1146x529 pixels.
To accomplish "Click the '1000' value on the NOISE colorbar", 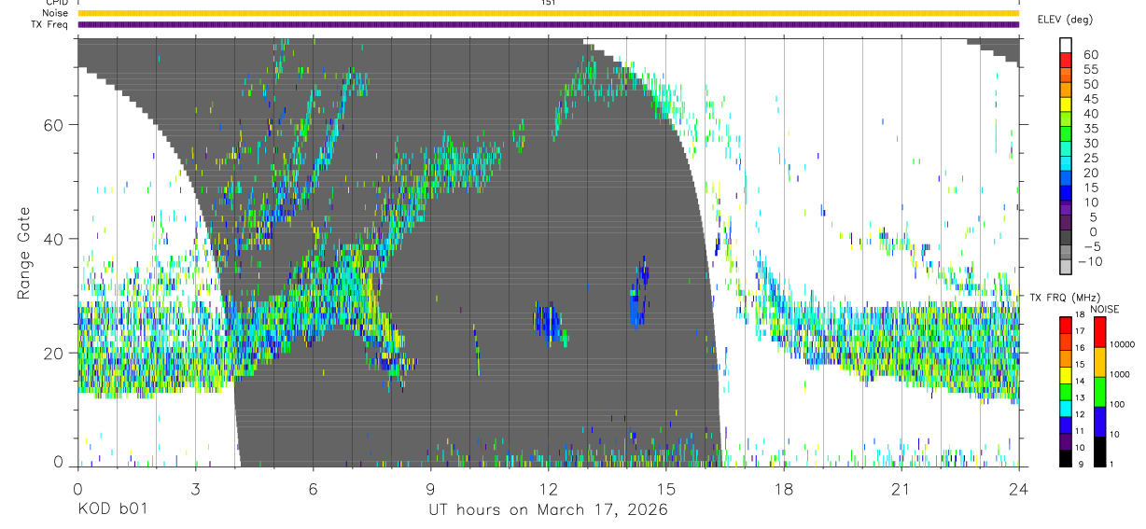I will pos(1119,375).
